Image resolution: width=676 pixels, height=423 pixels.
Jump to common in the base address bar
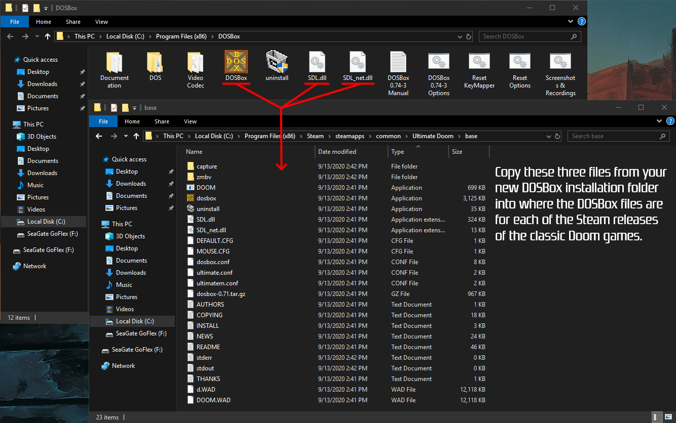coord(388,136)
